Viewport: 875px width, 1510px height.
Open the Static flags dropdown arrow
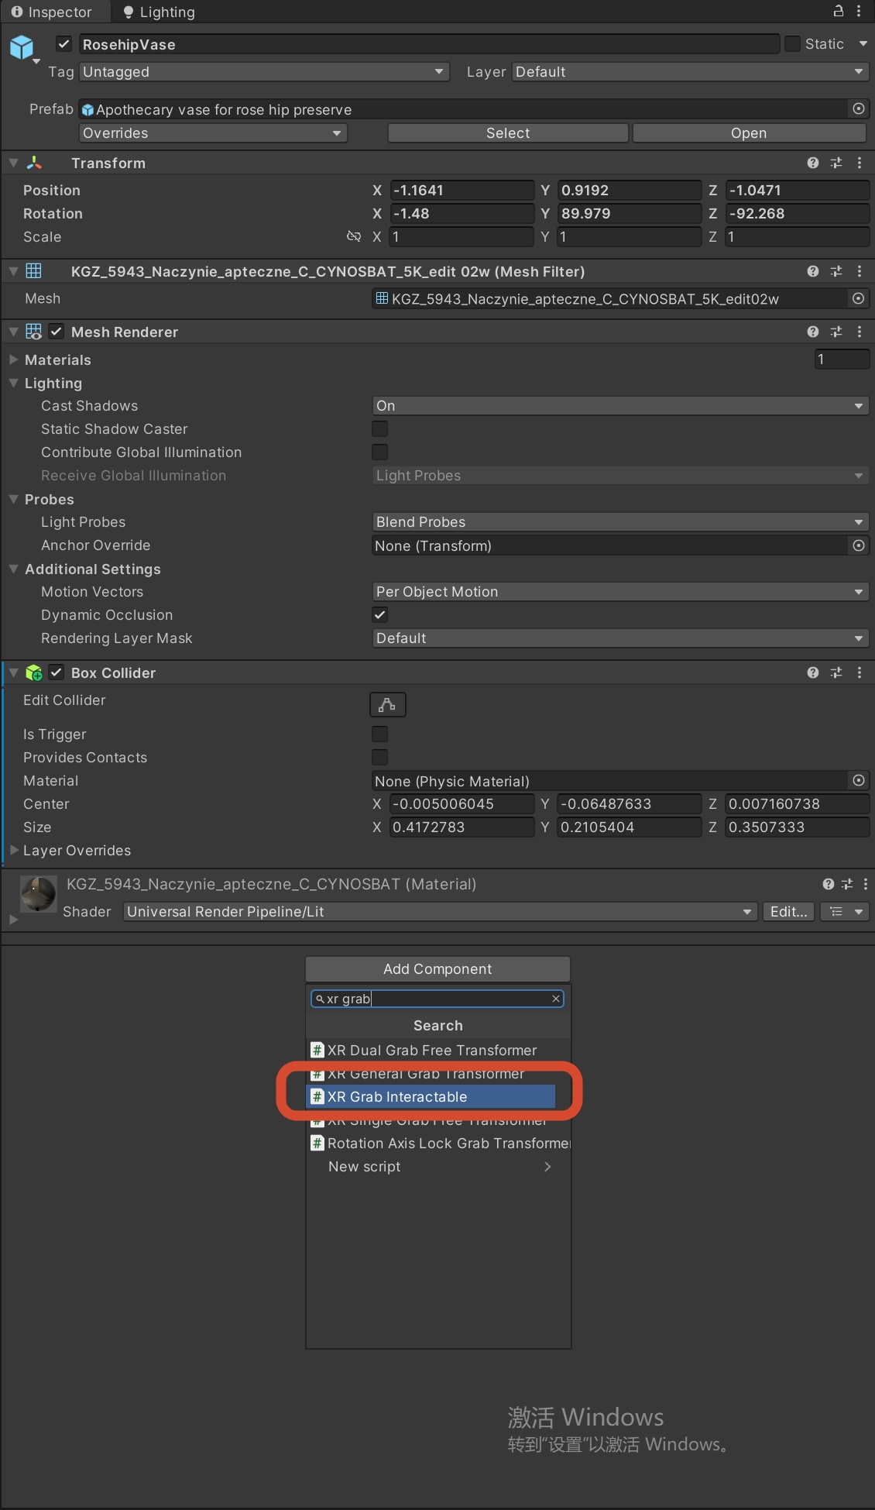pos(863,44)
